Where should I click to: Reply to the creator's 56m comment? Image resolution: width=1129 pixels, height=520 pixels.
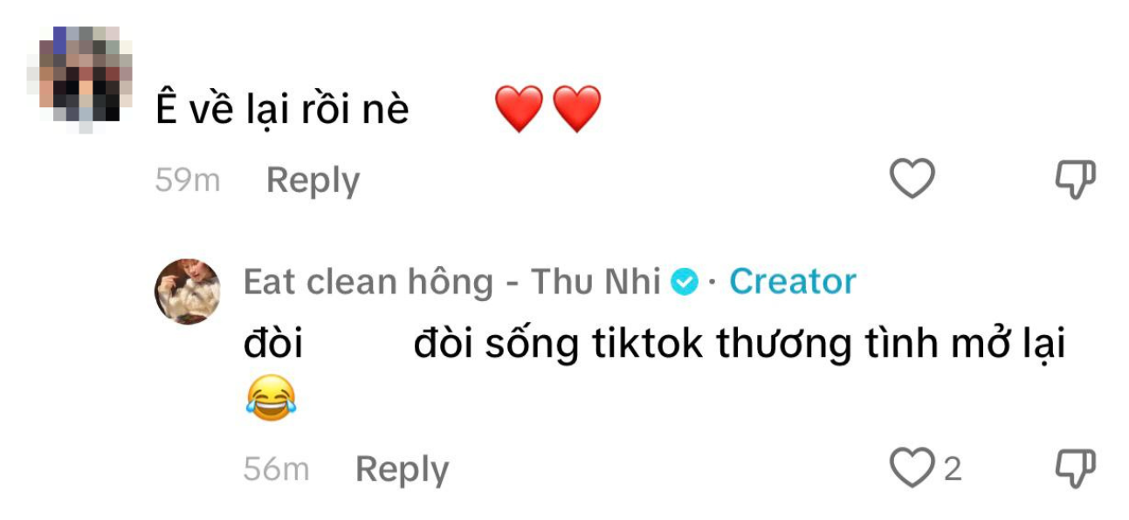point(402,470)
